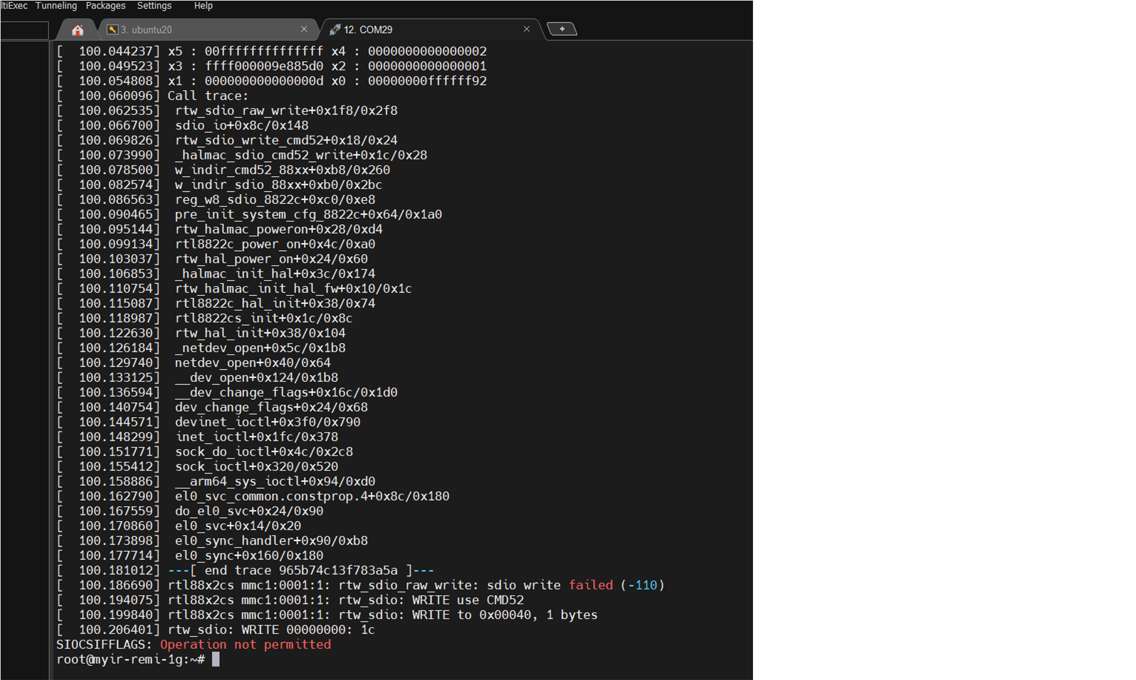Viewport: 1136px width, 680px height.
Task: Close the 12. COM29 tab
Action: click(526, 29)
